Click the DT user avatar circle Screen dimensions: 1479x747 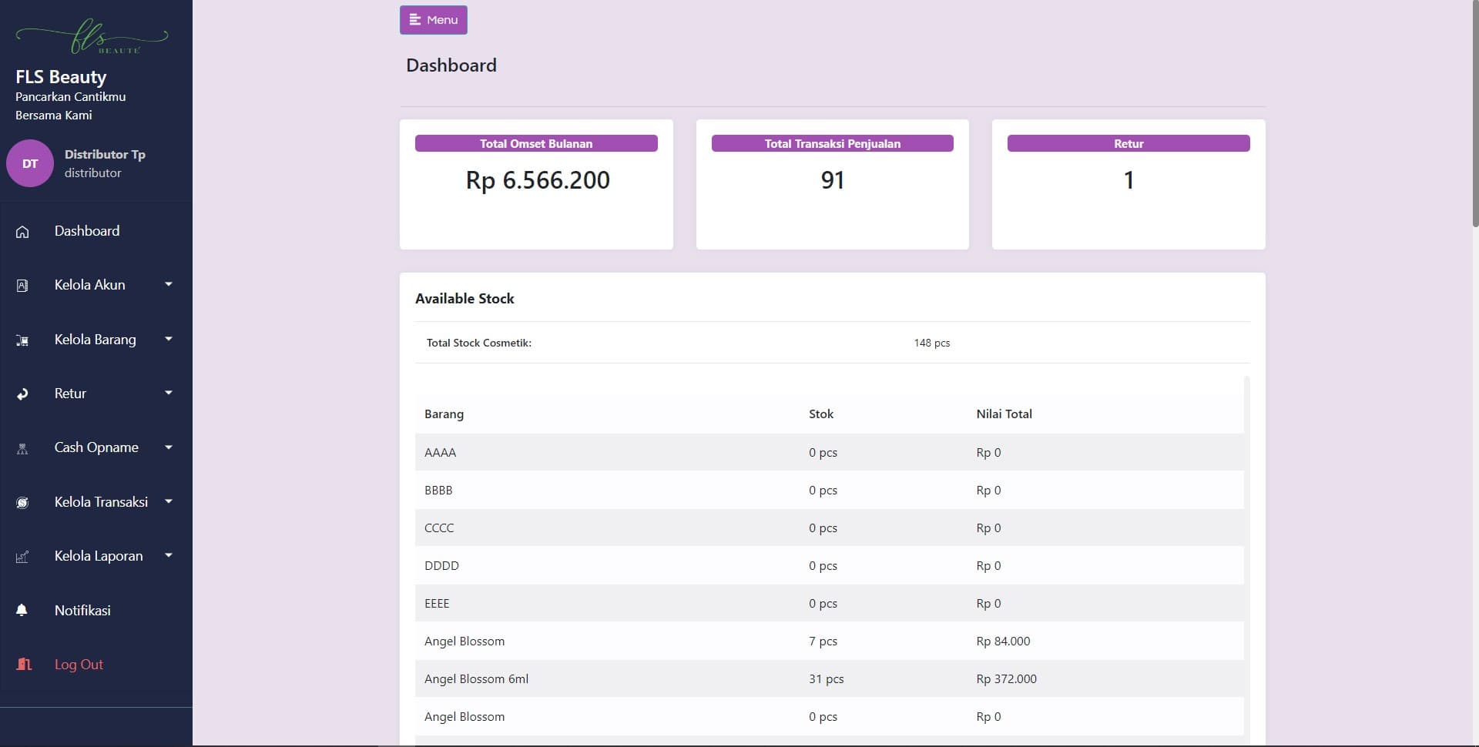pos(30,163)
